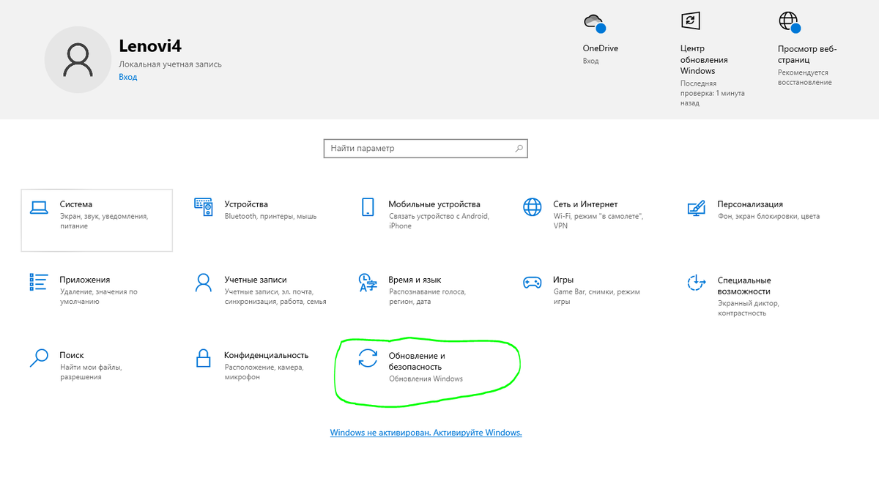Click the OneDrive label
Image resolution: width=879 pixels, height=492 pixels.
pos(601,48)
